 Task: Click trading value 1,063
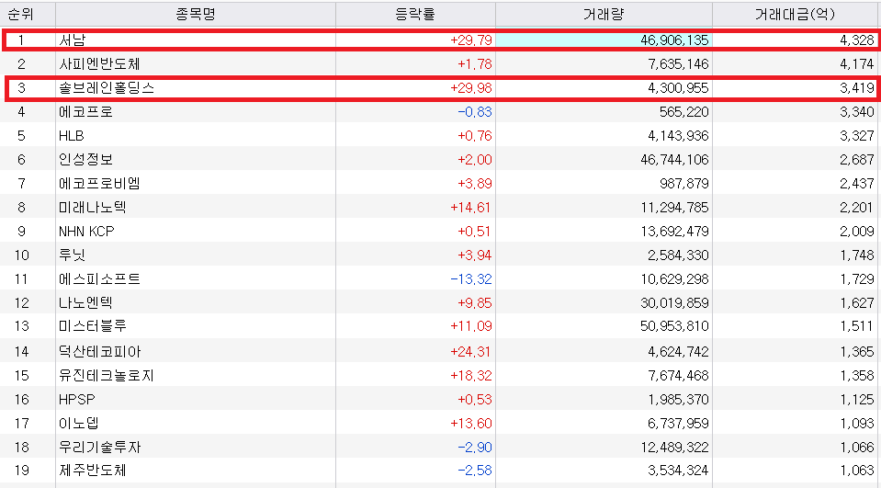(x=857, y=470)
